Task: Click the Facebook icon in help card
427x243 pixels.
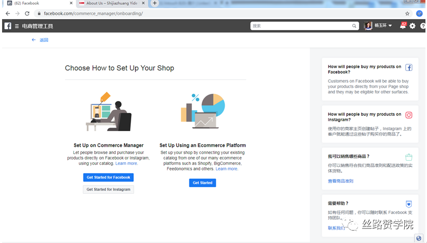Action: tap(408, 67)
